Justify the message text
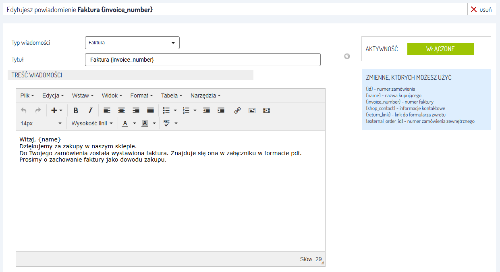Screen dimensions: 500x272 150,110
